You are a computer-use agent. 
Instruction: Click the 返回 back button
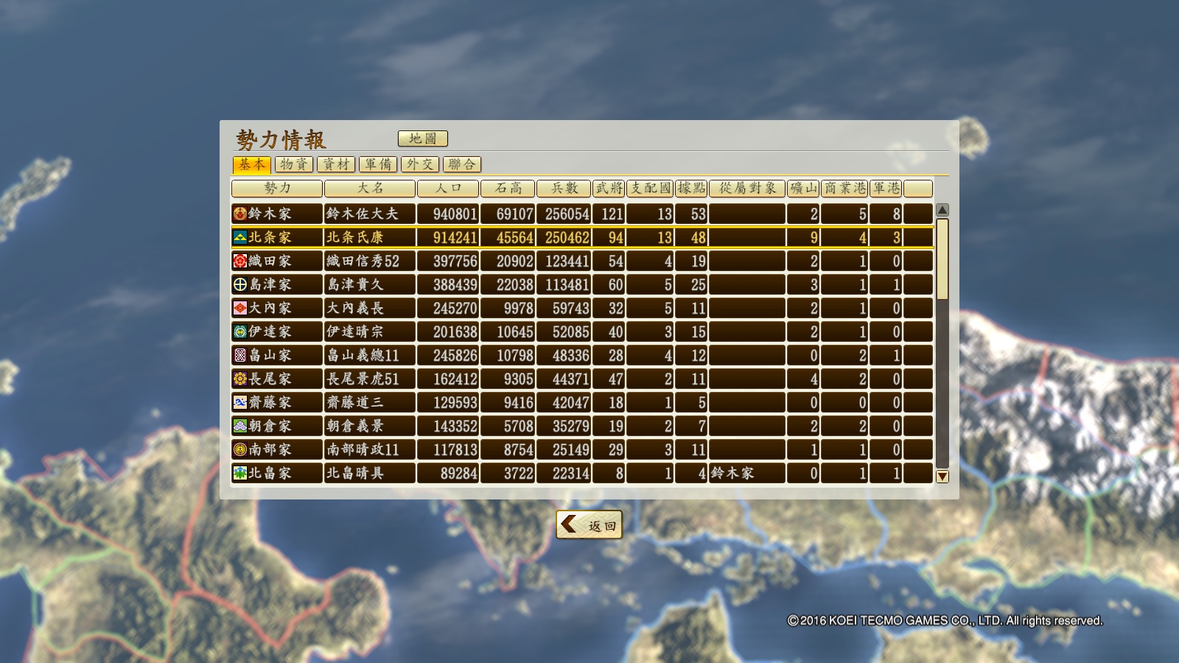pyautogui.click(x=589, y=525)
